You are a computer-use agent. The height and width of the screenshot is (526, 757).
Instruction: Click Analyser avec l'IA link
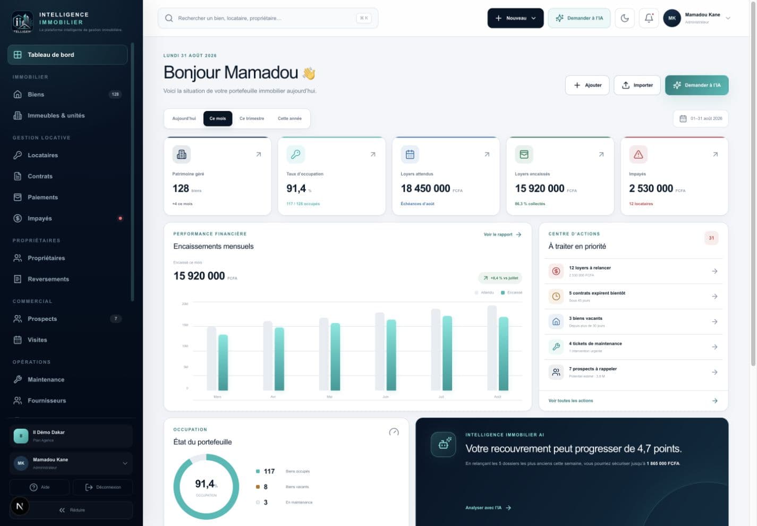pyautogui.click(x=488, y=508)
